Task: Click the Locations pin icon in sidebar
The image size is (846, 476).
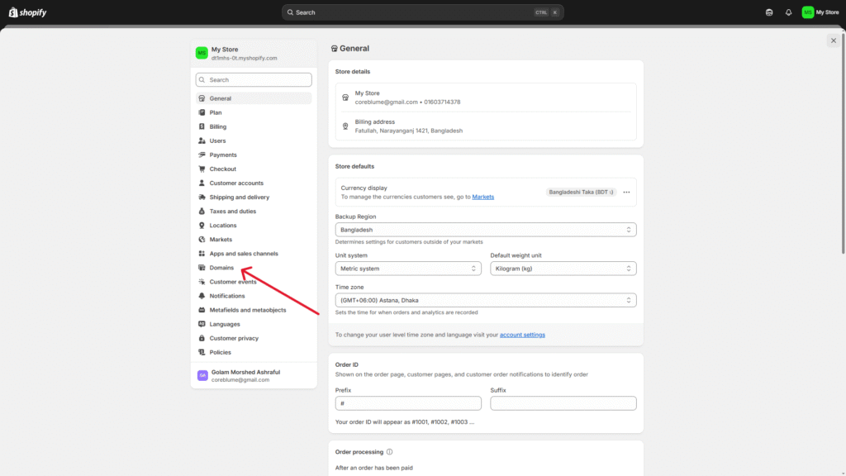Action: pos(202,226)
